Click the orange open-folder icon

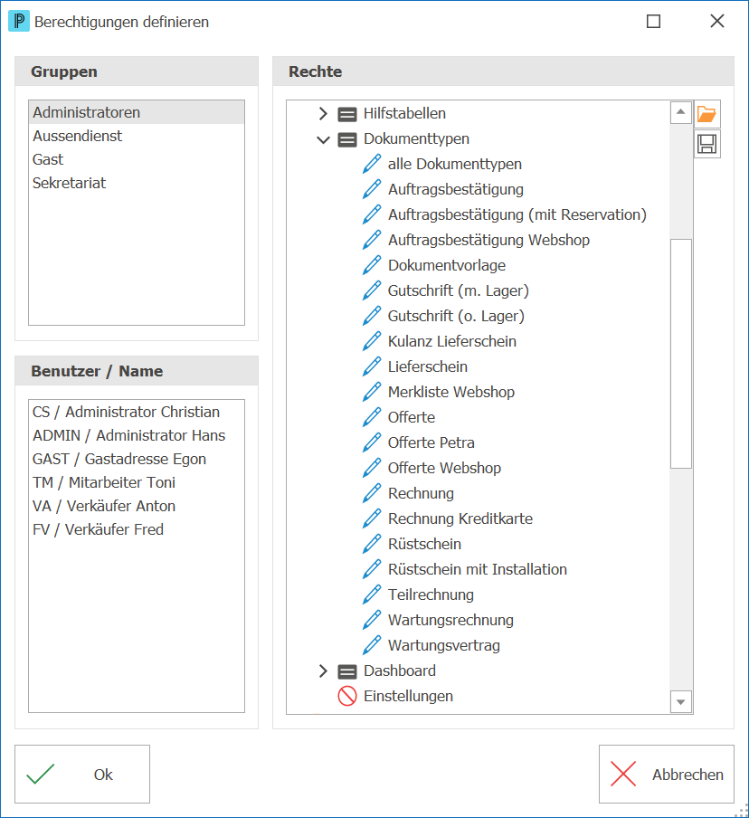click(x=706, y=114)
